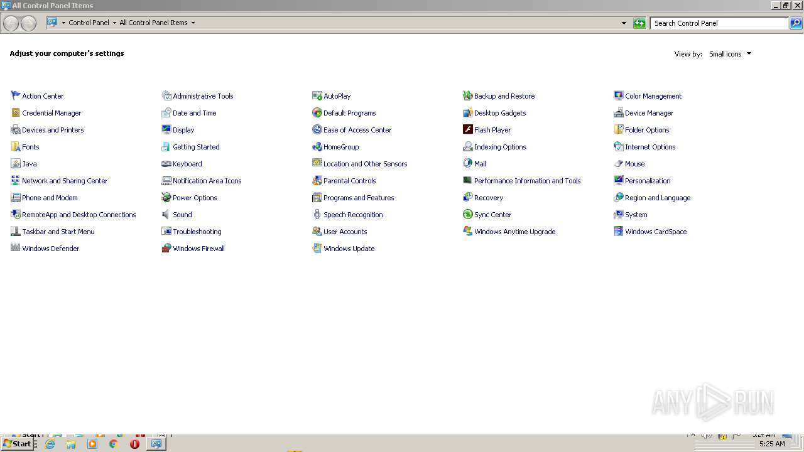Viewport: 804px width, 452px height.
Task: Open the Fonts folder icon
Action: [16, 147]
